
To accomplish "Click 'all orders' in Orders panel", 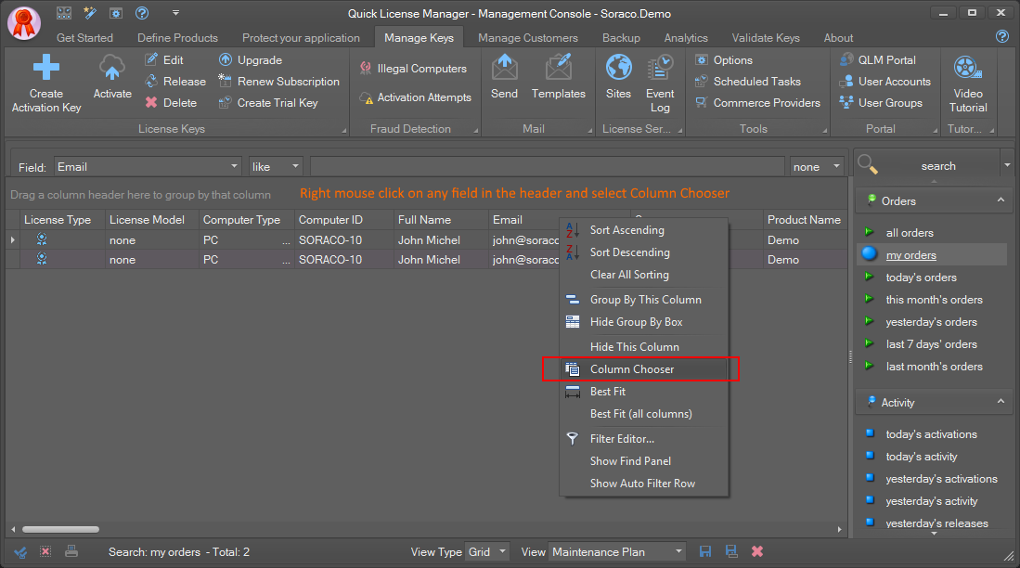I will tap(910, 233).
